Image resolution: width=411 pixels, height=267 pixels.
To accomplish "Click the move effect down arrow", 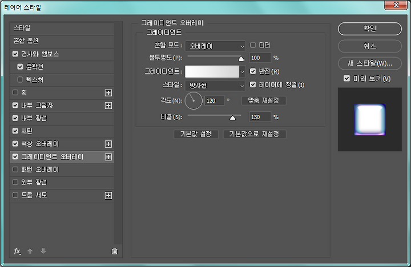I will pos(43,251).
